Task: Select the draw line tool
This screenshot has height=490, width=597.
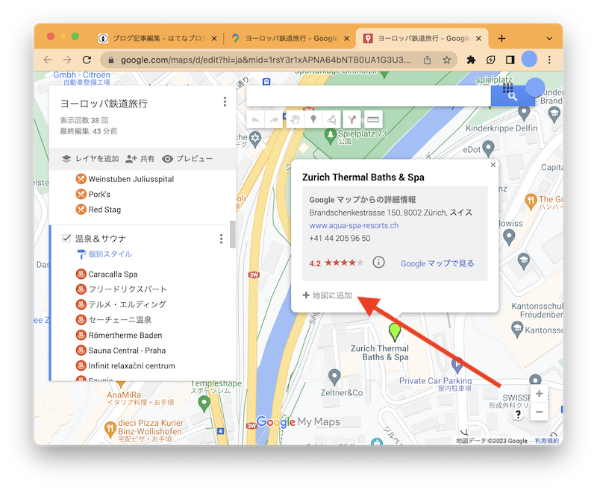Action: (x=332, y=120)
